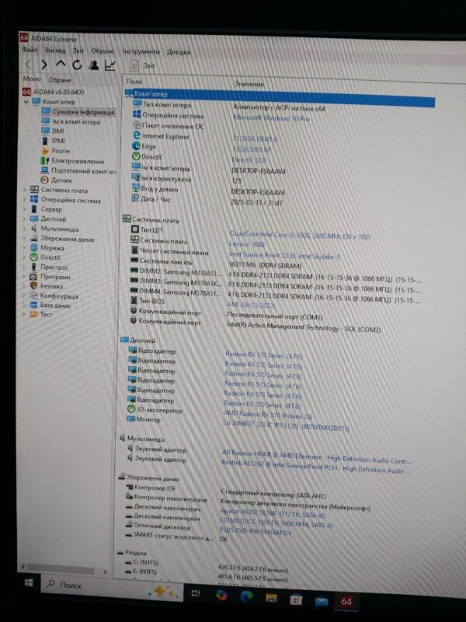Click the Forward navigation arrow
This screenshot has height=622, width=466.
click(x=44, y=65)
